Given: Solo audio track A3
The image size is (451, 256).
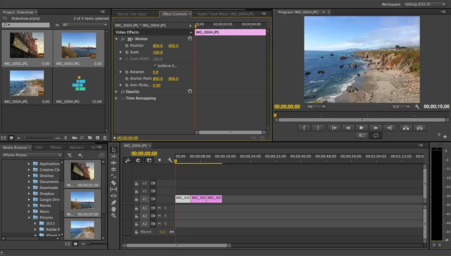Looking at the screenshot, I should [165, 224].
